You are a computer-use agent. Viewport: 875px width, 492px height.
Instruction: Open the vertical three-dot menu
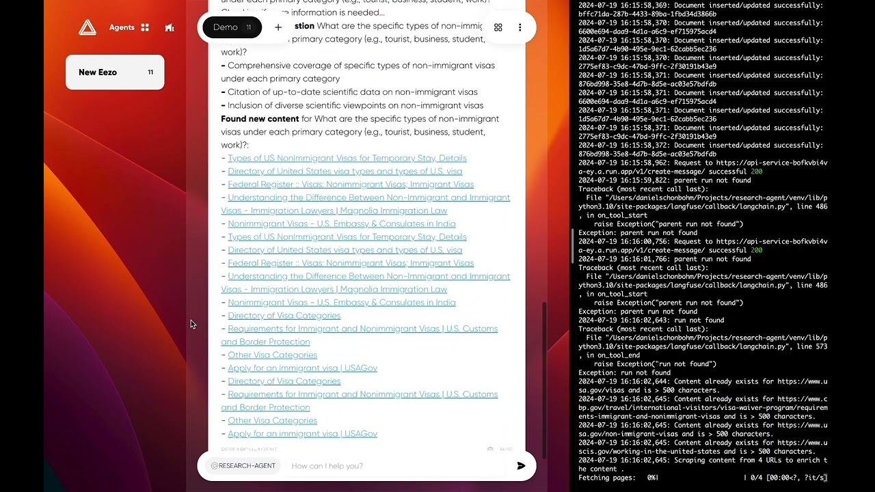(520, 27)
